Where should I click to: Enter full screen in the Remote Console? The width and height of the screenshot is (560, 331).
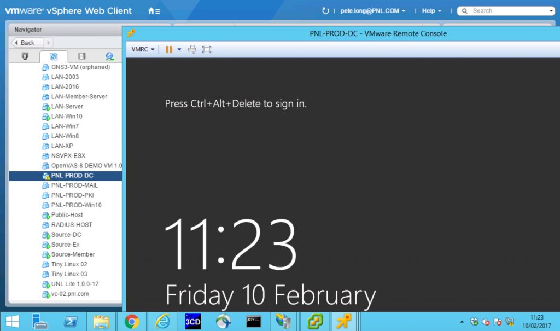tap(206, 49)
